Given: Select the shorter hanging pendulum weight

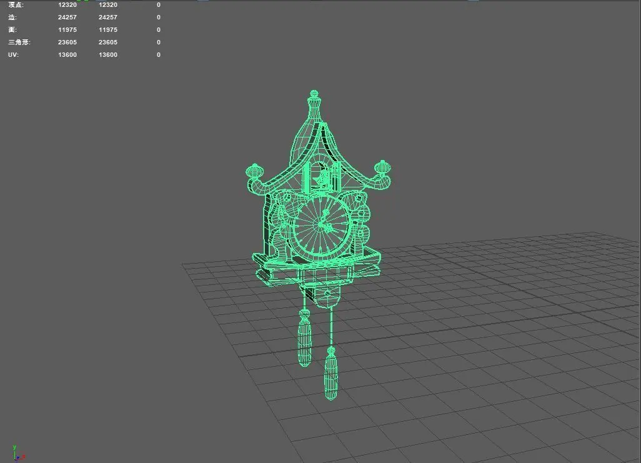Looking at the screenshot, I should (304, 338).
